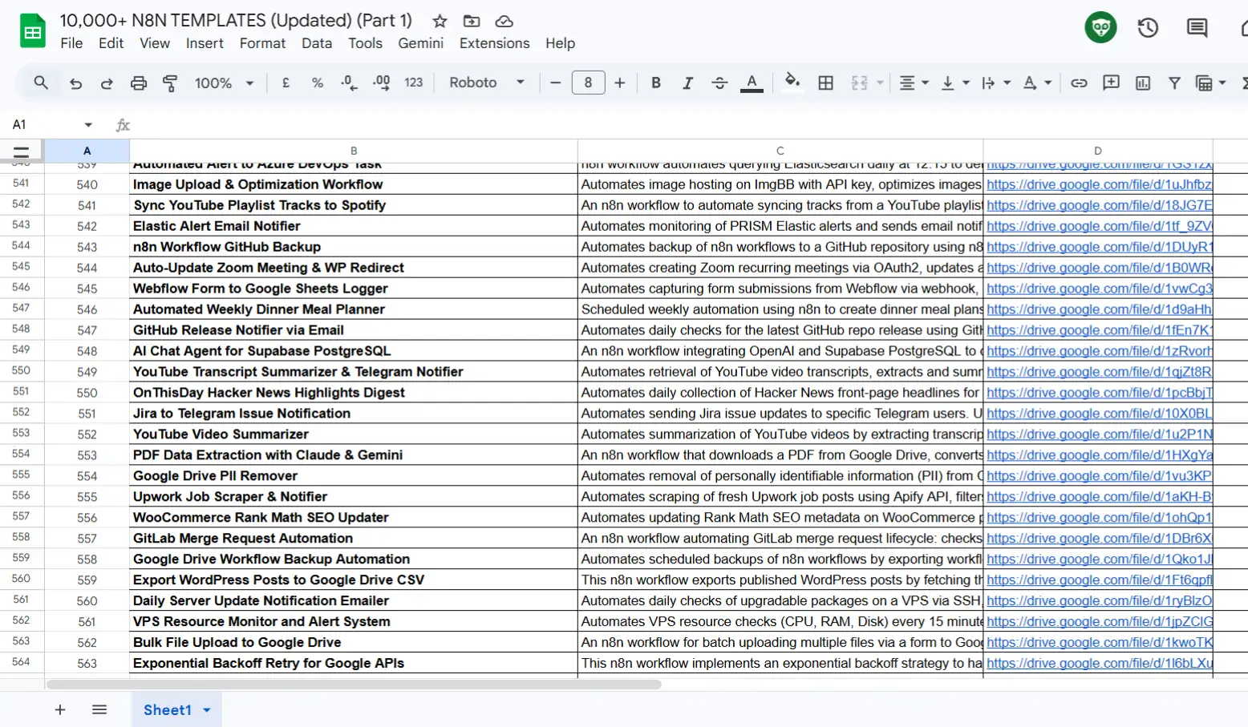Click the font size input box
This screenshot has width=1248, height=727.
(588, 83)
